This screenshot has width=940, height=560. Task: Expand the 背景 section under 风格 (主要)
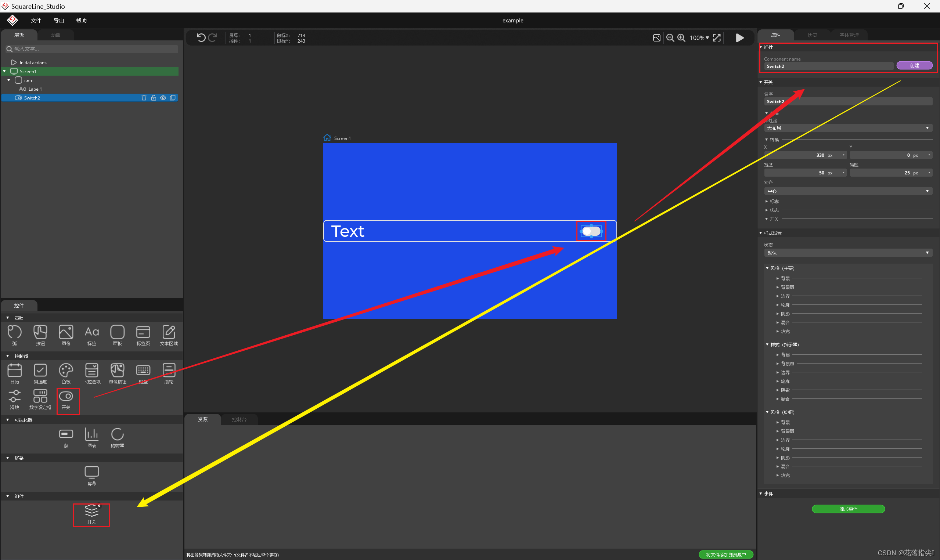tap(785, 278)
